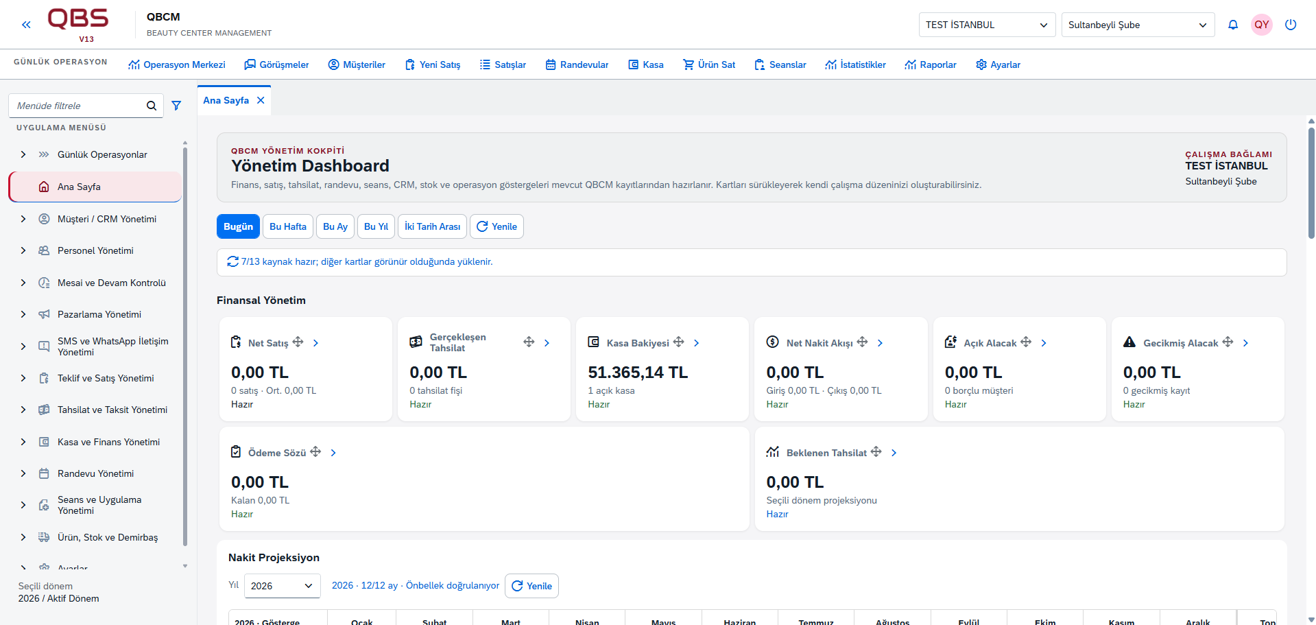Screen dimensions: 1316x625
Task: Expand Müşteri / CRM Yönetimi menu
Action: coord(23,219)
